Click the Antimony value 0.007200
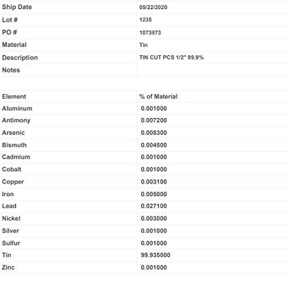 154,120
